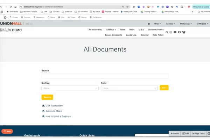Click the Create button in bottom toolbar

[x=175, y=134]
